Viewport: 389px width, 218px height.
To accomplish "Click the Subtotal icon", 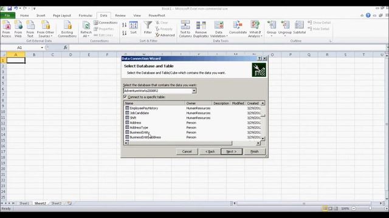I will pos(300,28).
